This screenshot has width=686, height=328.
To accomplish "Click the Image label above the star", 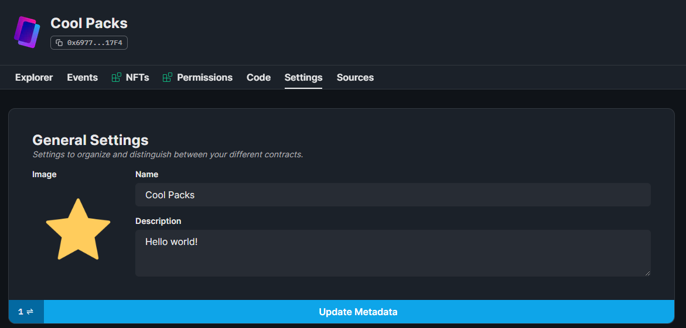I will click(45, 174).
